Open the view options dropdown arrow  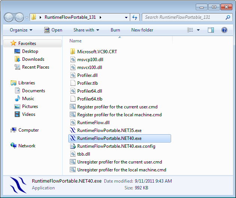click(x=198, y=30)
